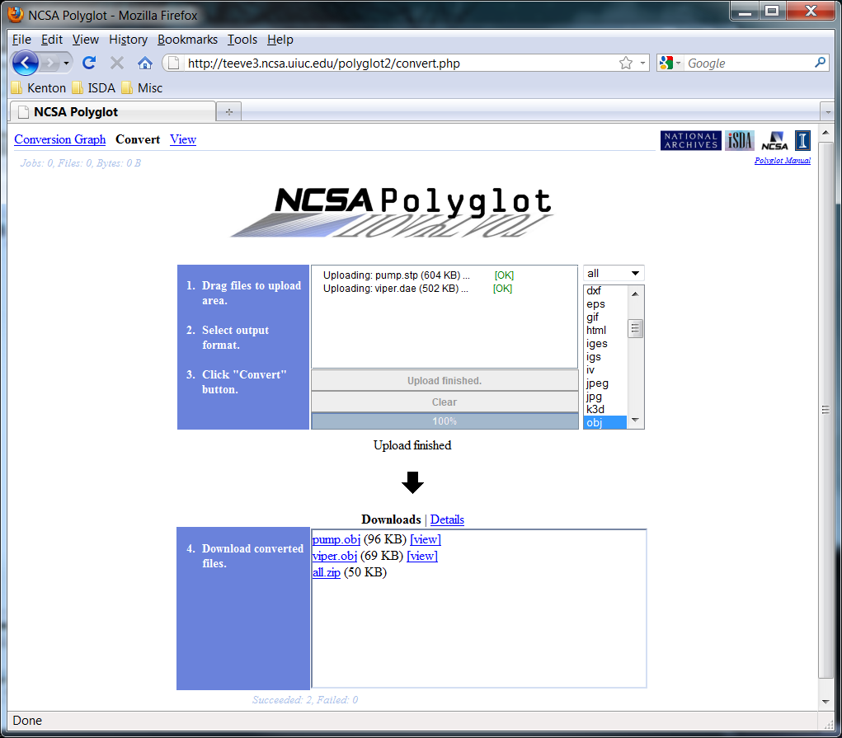Reload the current page
The width and height of the screenshot is (842, 738).
click(89, 63)
